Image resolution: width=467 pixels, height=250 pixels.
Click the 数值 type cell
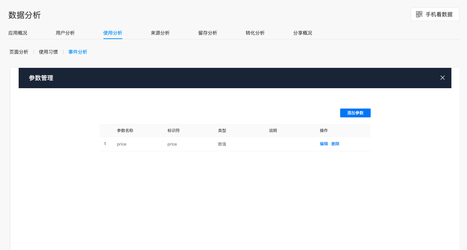click(222, 144)
